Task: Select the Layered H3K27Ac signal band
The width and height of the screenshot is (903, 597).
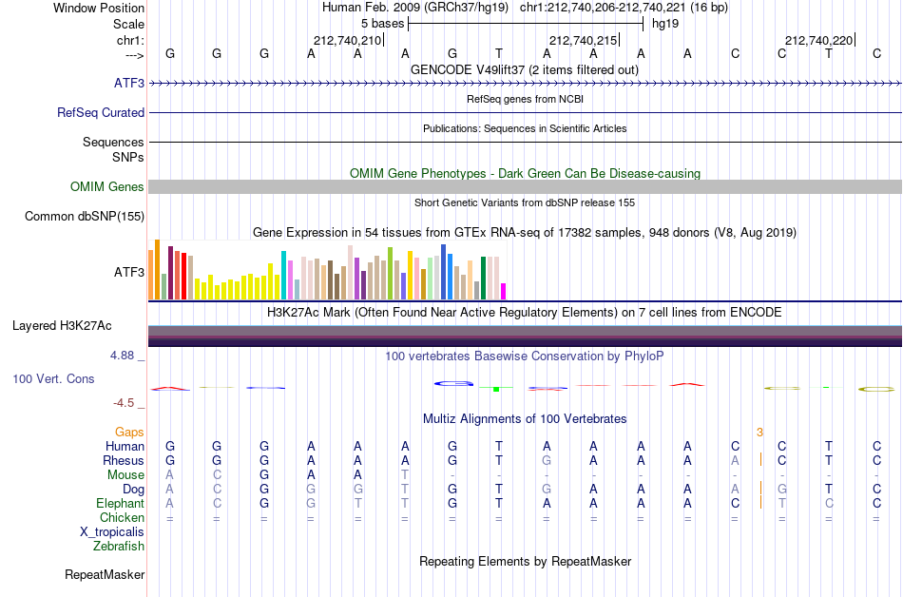Action: pos(526,336)
